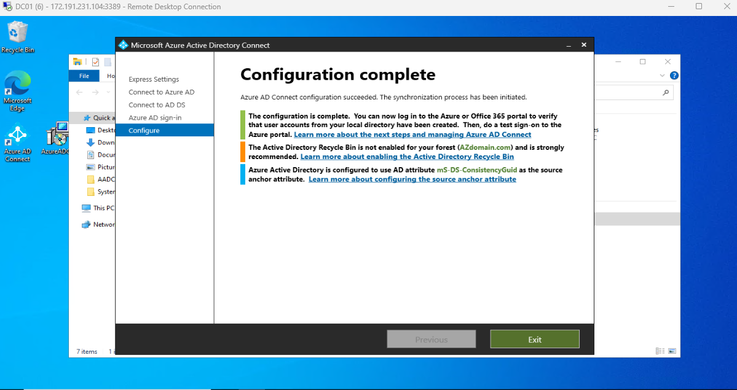Screen dimensions: 737x390
Task: Click the mS-DS-ConsistencyGuid attribute text
Action: coord(476,170)
